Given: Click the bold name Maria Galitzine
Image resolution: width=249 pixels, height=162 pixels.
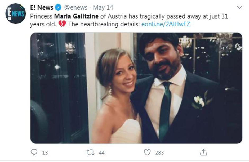Looking at the screenshot, I should click(76, 16).
